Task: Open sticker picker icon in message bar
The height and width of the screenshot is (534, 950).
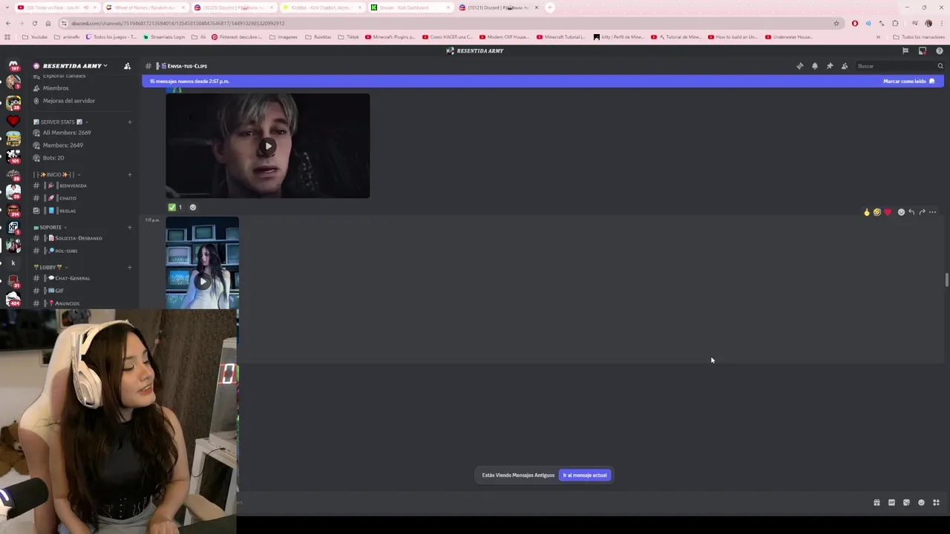Action: click(906, 503)
